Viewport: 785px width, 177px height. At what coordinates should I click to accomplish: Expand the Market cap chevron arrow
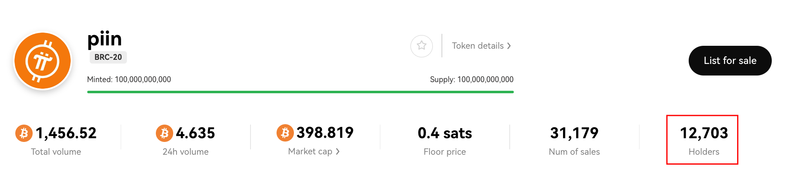(338, 151)
